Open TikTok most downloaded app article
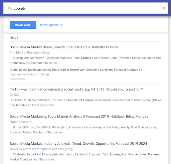 [76, 89]
